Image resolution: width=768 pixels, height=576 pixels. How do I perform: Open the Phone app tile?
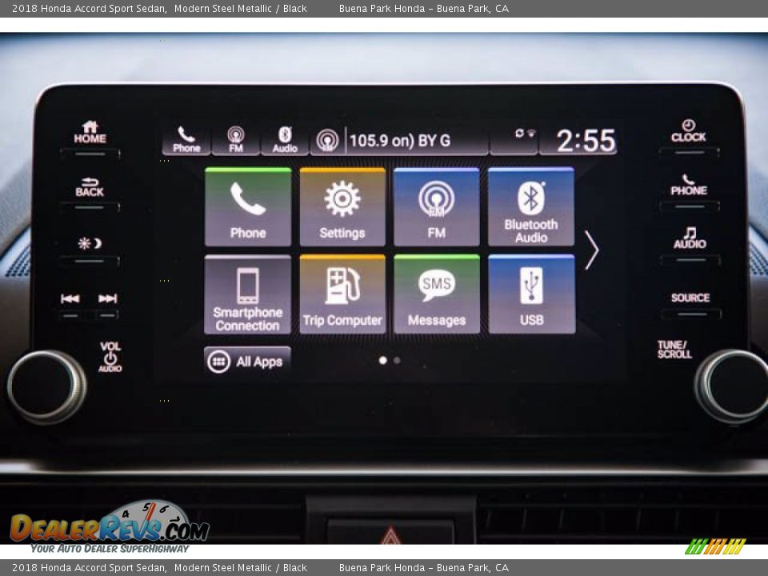tap(248, 207)
